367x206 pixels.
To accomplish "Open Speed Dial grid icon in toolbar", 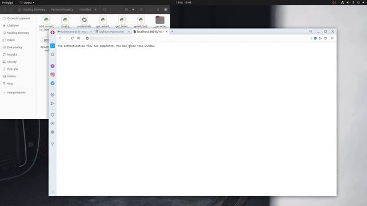I will coord(79,38).
